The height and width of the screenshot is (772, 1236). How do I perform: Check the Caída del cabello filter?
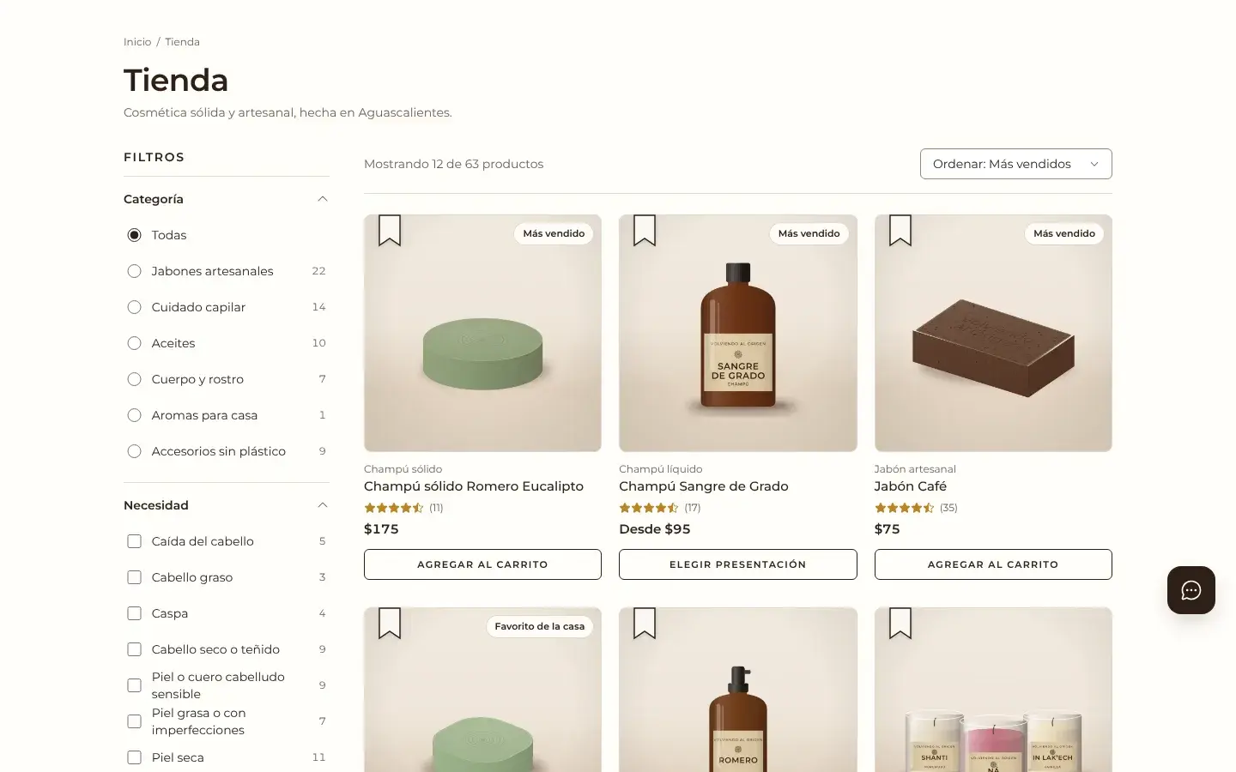coord(134,541)
